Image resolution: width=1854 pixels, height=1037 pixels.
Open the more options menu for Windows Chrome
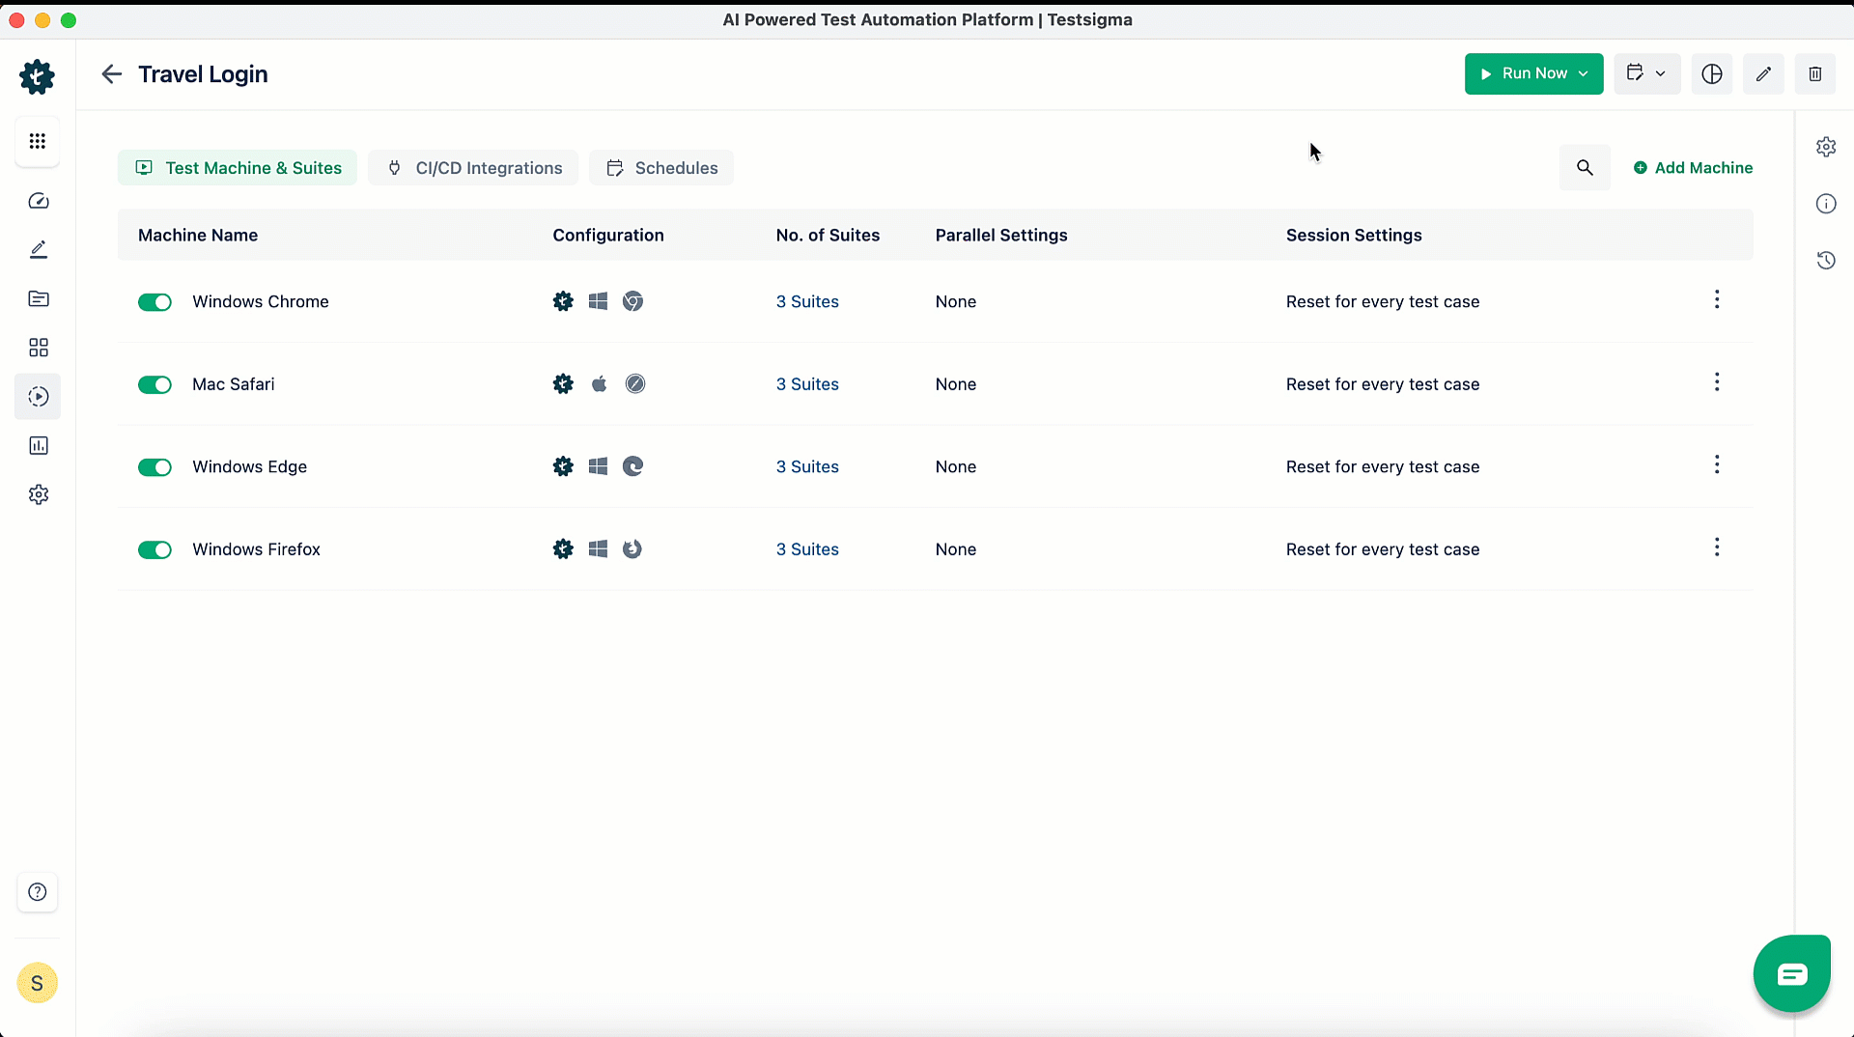pos(1716,299)
